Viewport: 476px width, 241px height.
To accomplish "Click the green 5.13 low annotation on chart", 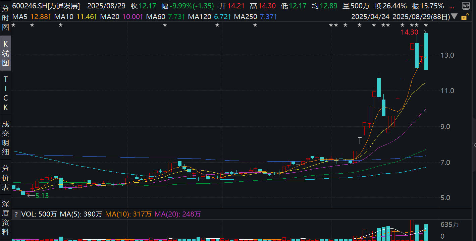I will tap(42, 195).
